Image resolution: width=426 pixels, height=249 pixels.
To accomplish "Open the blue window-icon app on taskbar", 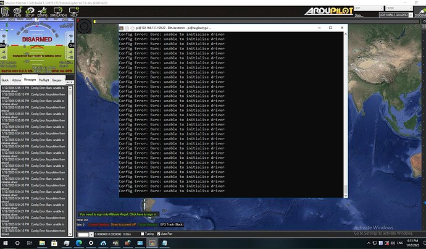I will (140, 243).
